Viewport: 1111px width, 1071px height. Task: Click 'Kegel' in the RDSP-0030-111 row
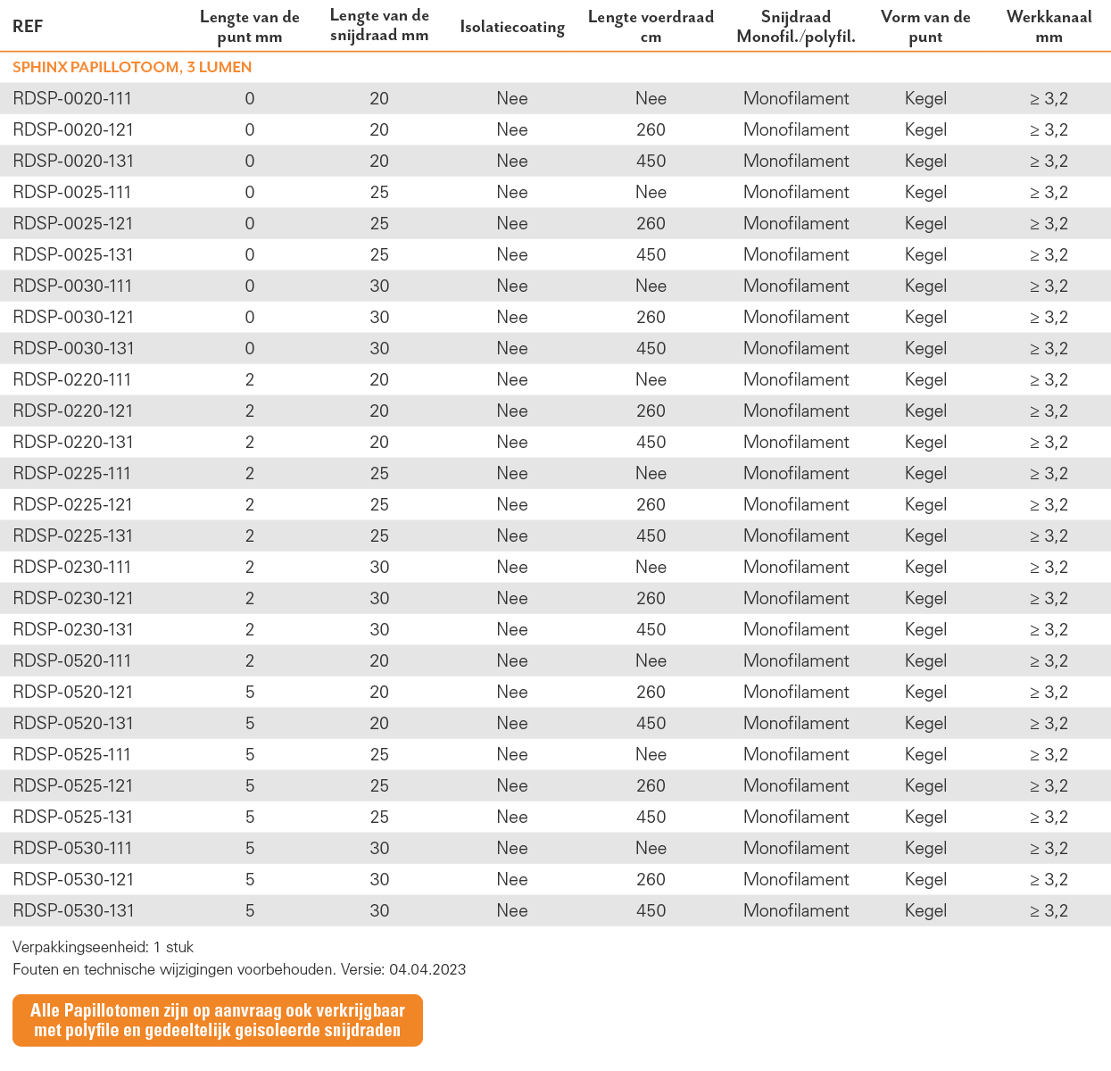pyautogui.click(x=925, y=286)
